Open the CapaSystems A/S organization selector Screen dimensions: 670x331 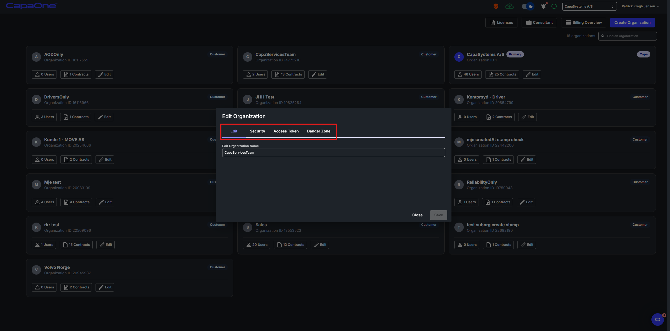click(x=589, y=6)
